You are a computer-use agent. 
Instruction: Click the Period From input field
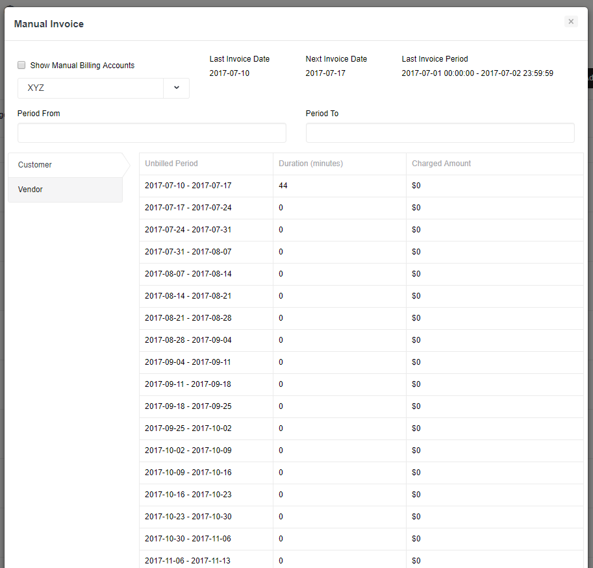pos(151,132)
